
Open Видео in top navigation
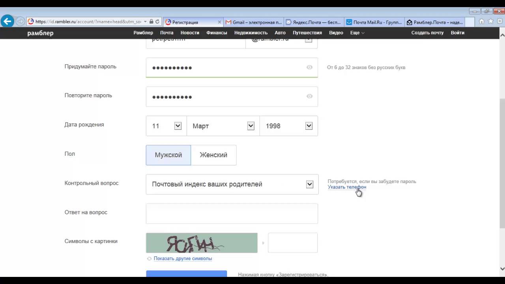coord(336,33)
